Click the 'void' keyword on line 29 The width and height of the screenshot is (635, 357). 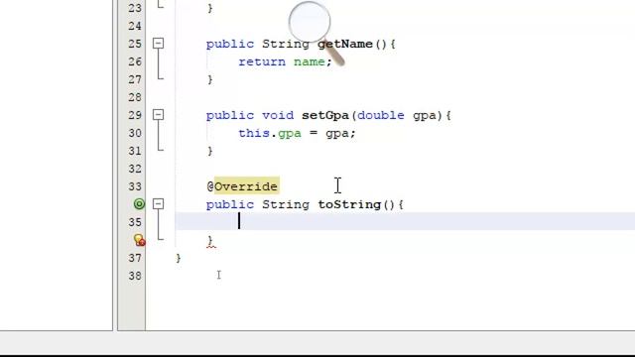(x=278, y=115)
